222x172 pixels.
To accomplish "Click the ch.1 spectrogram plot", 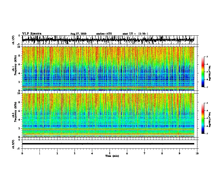I will coord(108,69).
